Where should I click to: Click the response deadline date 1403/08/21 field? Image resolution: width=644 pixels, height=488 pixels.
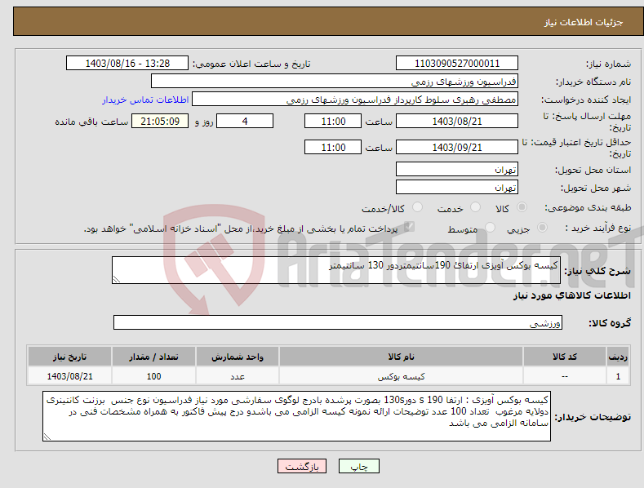(457, 121)
